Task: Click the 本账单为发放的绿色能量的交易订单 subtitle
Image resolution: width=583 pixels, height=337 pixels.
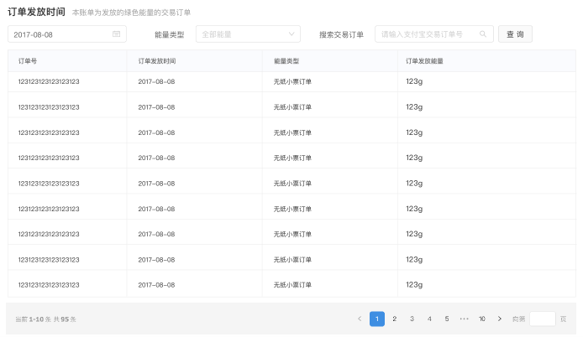Action: tap(131, 13)
